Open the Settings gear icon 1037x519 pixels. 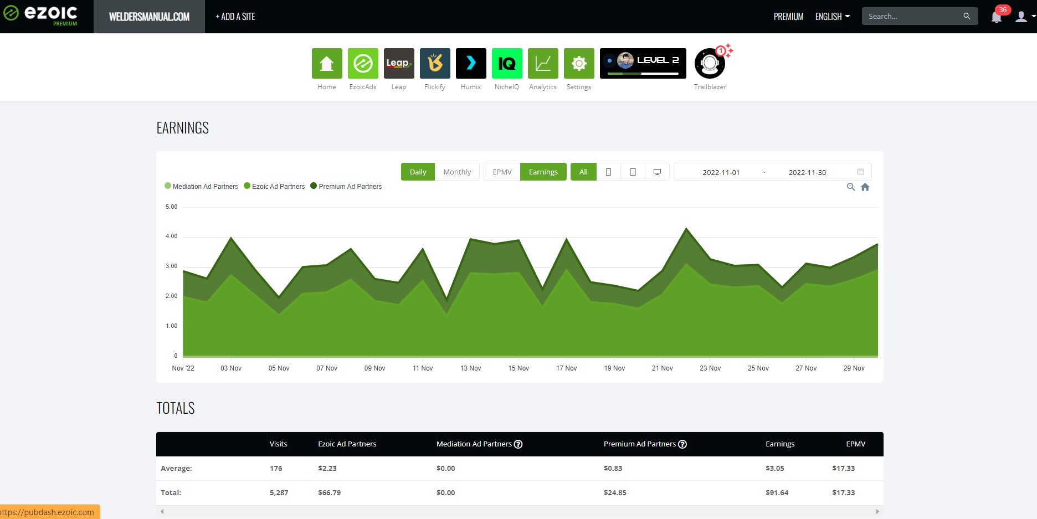pyautogui.click(x=579, y=63)
